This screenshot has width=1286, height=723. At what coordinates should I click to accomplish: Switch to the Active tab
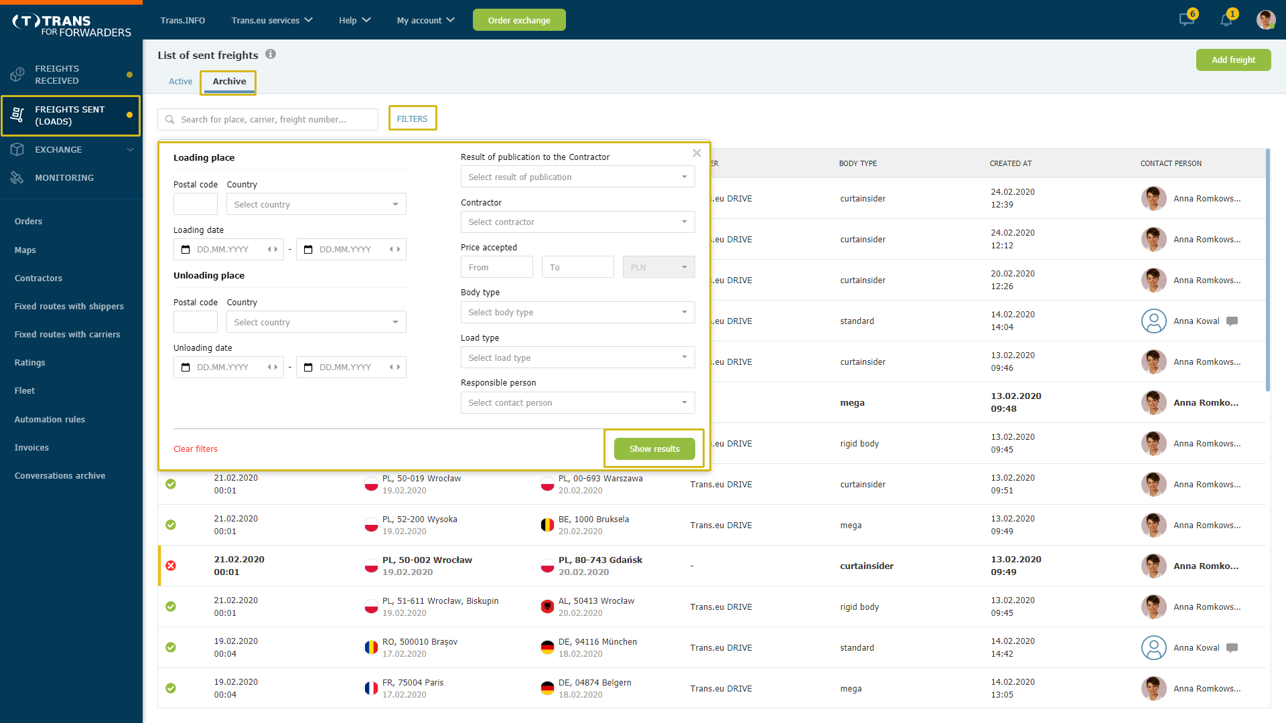point(180,81)
